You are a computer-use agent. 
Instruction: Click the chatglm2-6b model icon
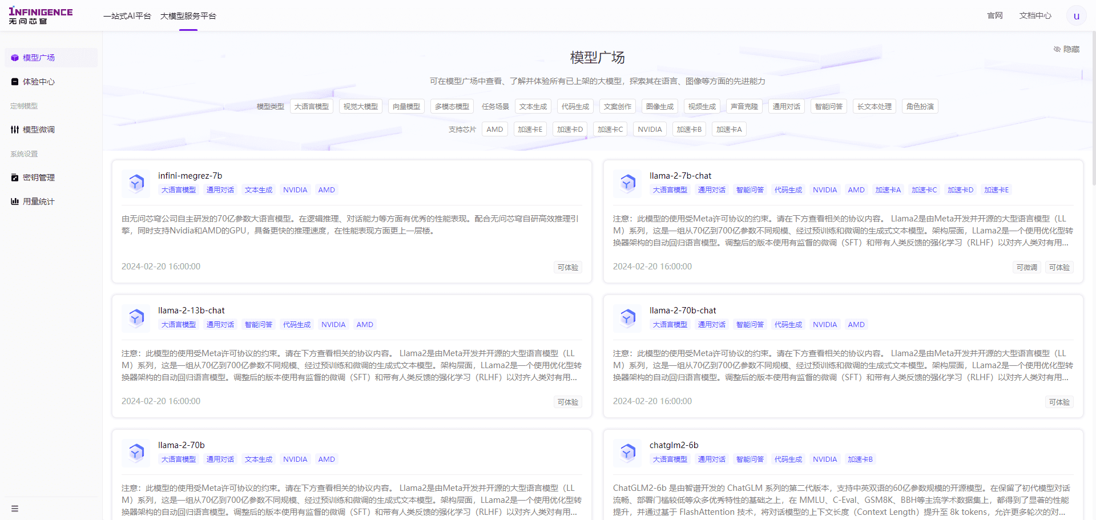click(628, 452)
